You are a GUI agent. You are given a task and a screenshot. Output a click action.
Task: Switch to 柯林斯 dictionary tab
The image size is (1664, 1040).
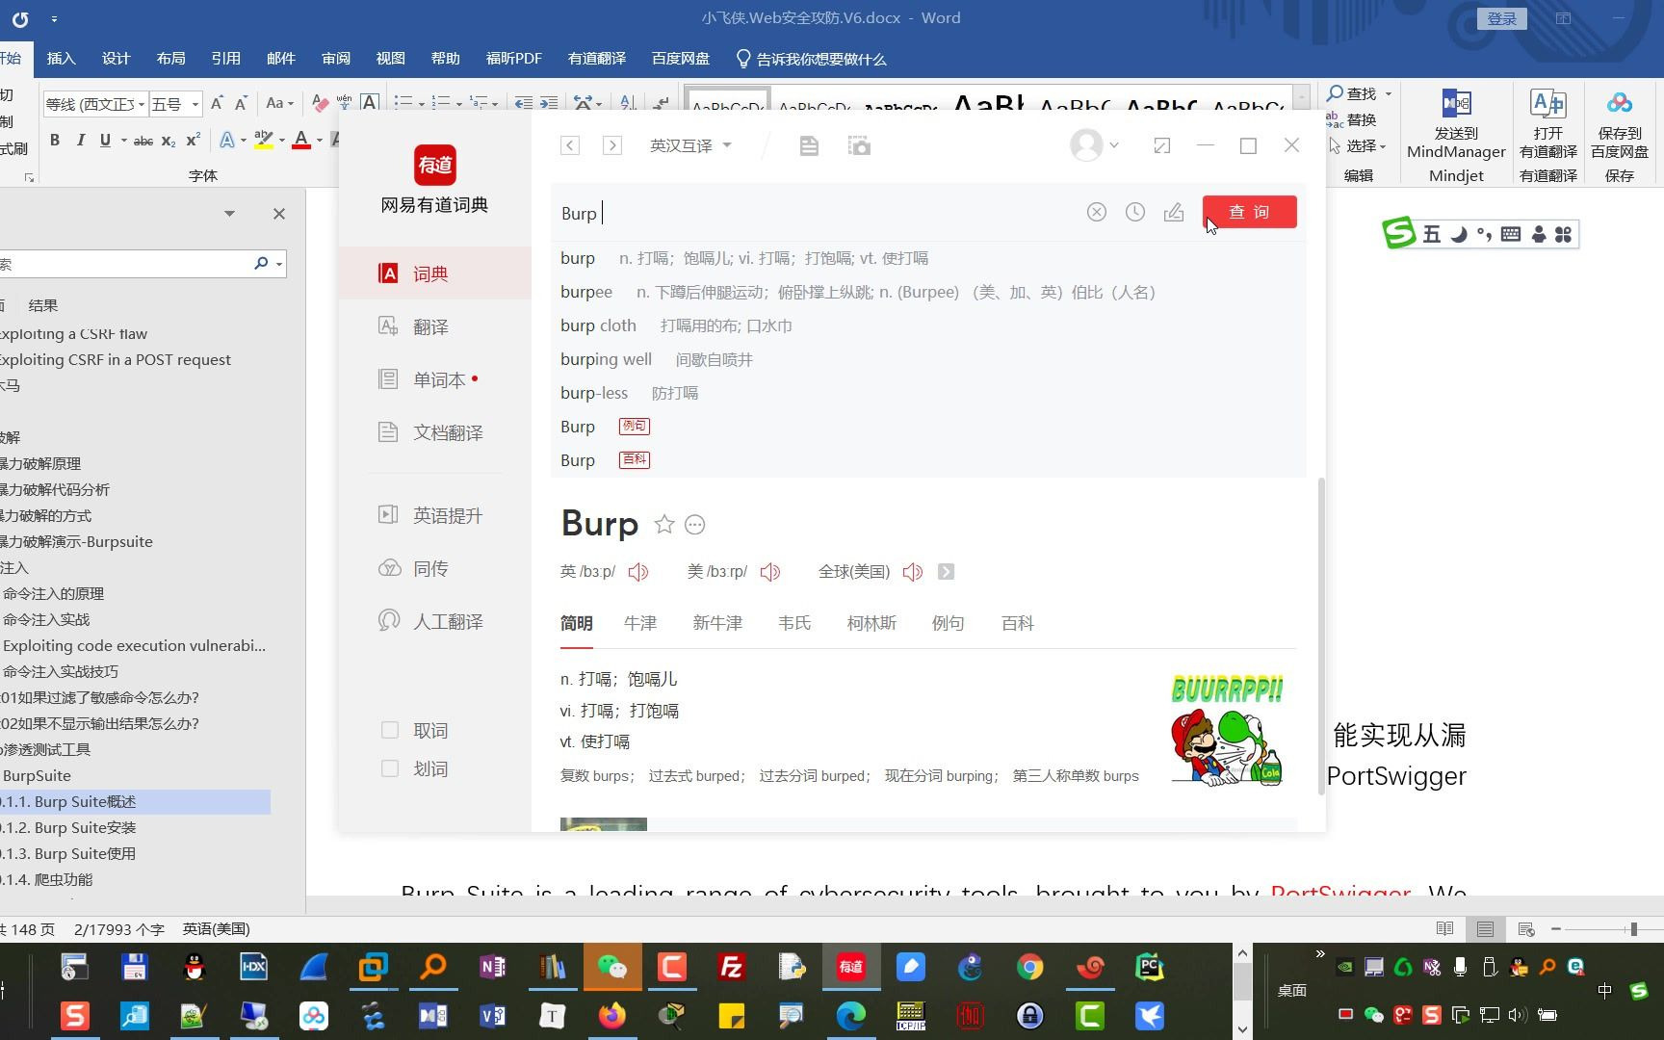(x=871, y=623)
